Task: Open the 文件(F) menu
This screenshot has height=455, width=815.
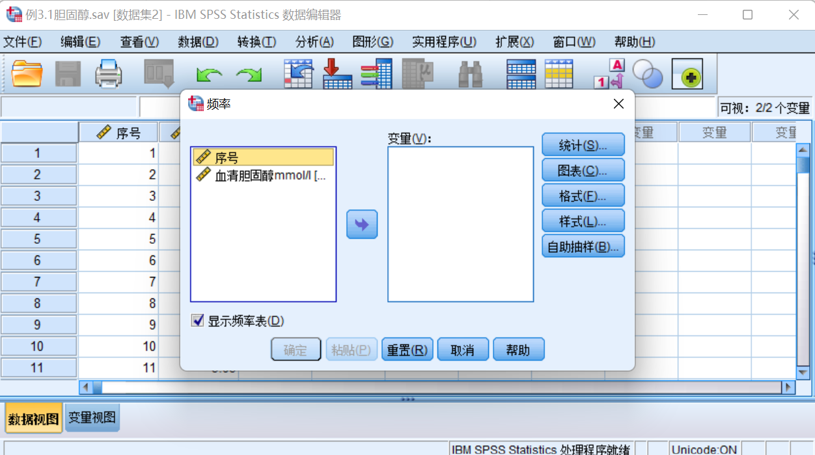Action: (23, 42)
